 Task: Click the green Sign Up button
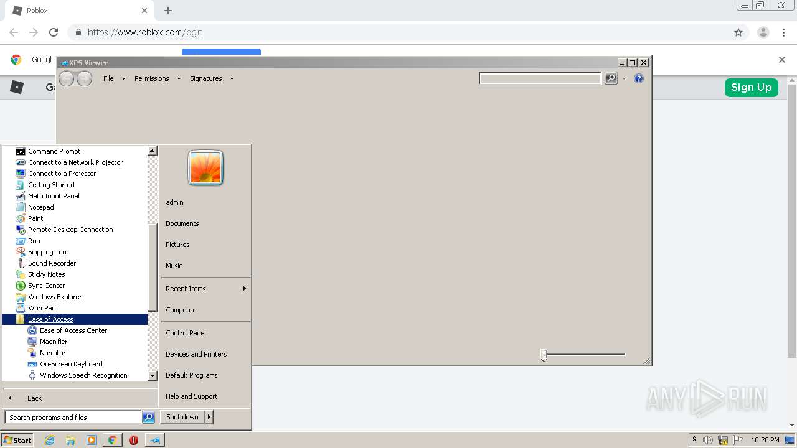(751, 87)
